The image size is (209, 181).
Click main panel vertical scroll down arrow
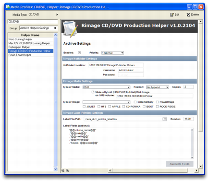coord(201,167)
